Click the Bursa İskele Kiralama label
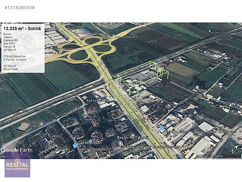Viewport: 242px width, 182px height. 214,132
